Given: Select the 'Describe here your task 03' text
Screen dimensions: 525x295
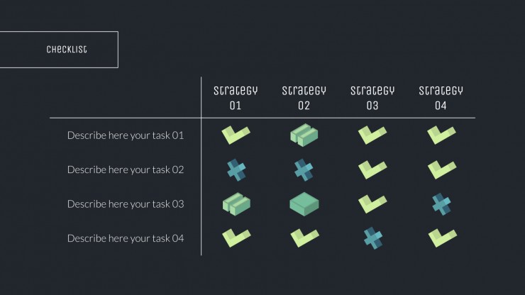Looking at the screenshot, I should point(126,204).
